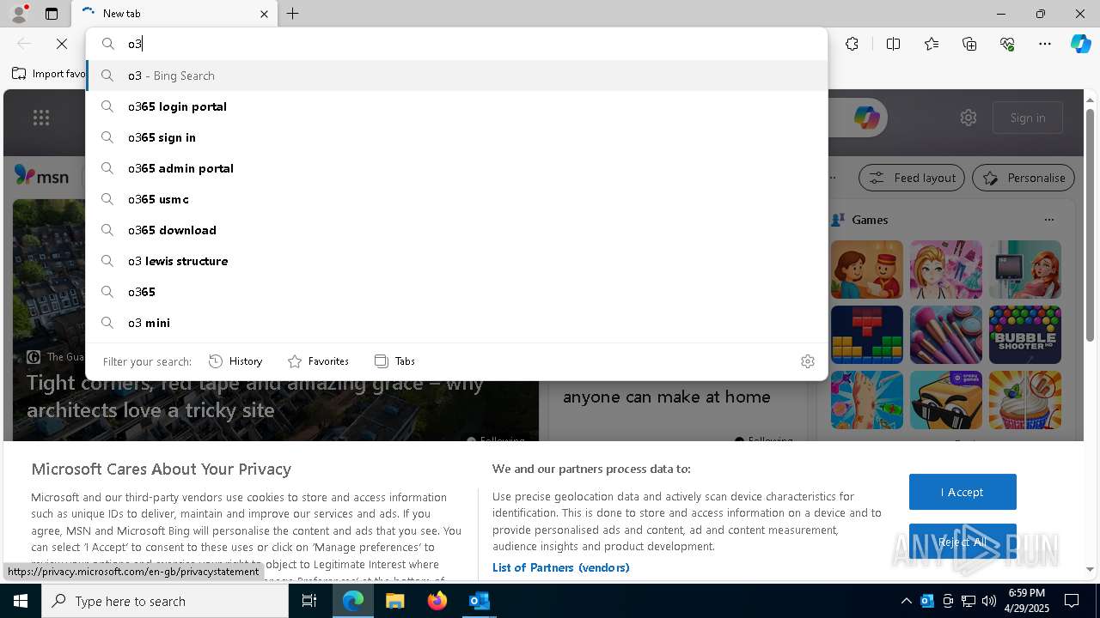Open Split screen icon in toolbar

tap(893, 44)
